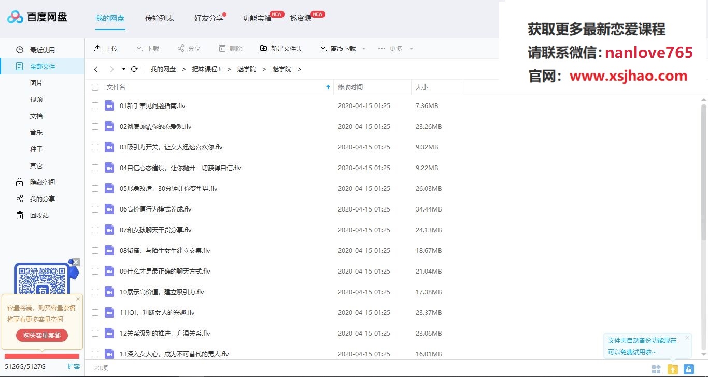This screenshot has height=377, width=708.
Task: Select 视频 category in sidebar
Action: click(x=36, y=99)
